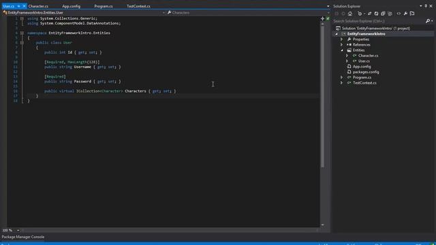This screenshot has width=436, height=245.
Task: Expand User.cs in Solution Explorer
Action: pyautogui.click(x=347, y=61)
